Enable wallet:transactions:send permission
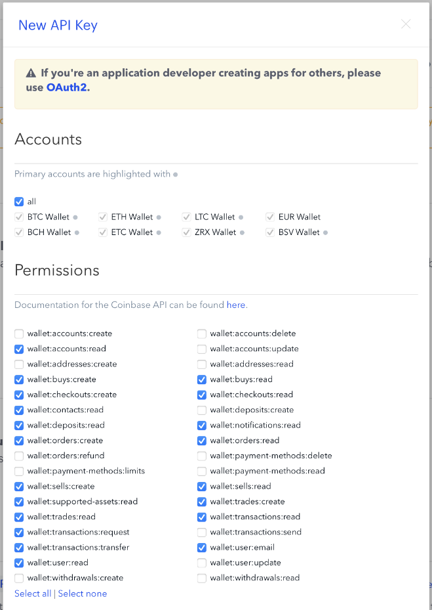 [x=202, y=532]
